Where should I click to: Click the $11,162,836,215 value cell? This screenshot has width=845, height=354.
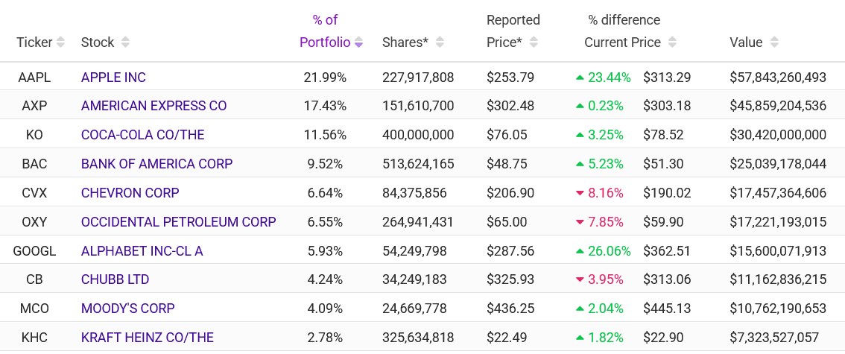click(778, 279)
